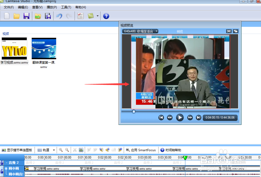Click the fast forward button in preview
The height and width of the screenshot is (177, 261).
pos(190,118)
